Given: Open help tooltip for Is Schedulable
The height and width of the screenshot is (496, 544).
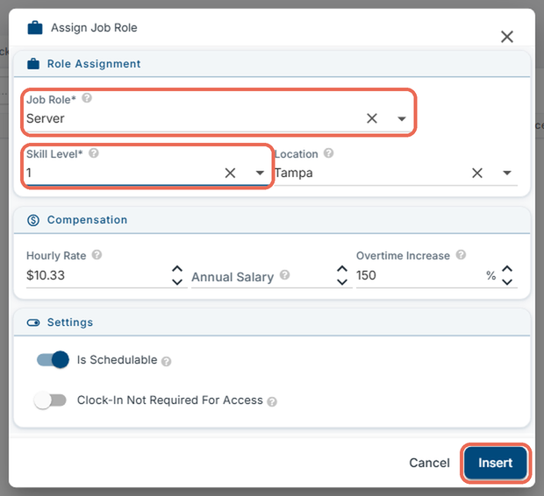Looking at the screenshot, I should [x=166, y=362].
